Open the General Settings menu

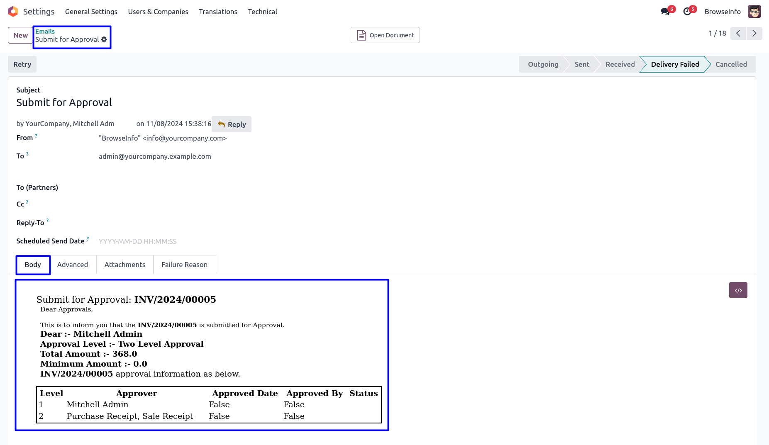91,12
